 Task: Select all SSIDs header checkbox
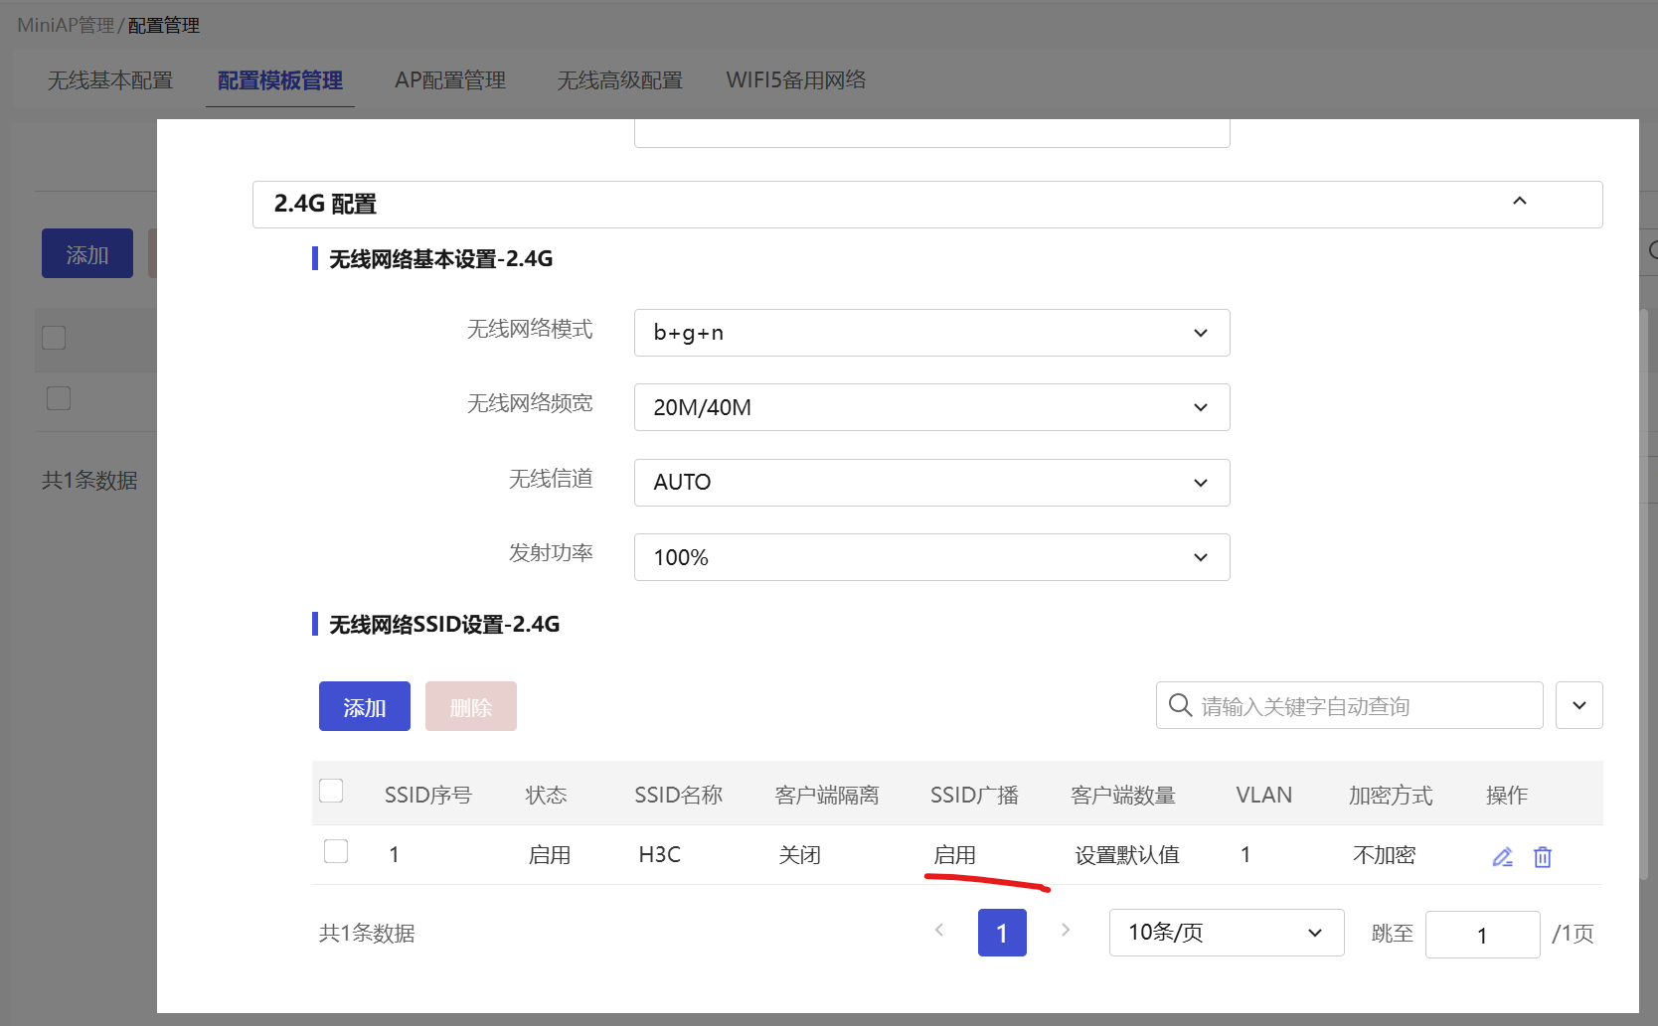[331, 791]
